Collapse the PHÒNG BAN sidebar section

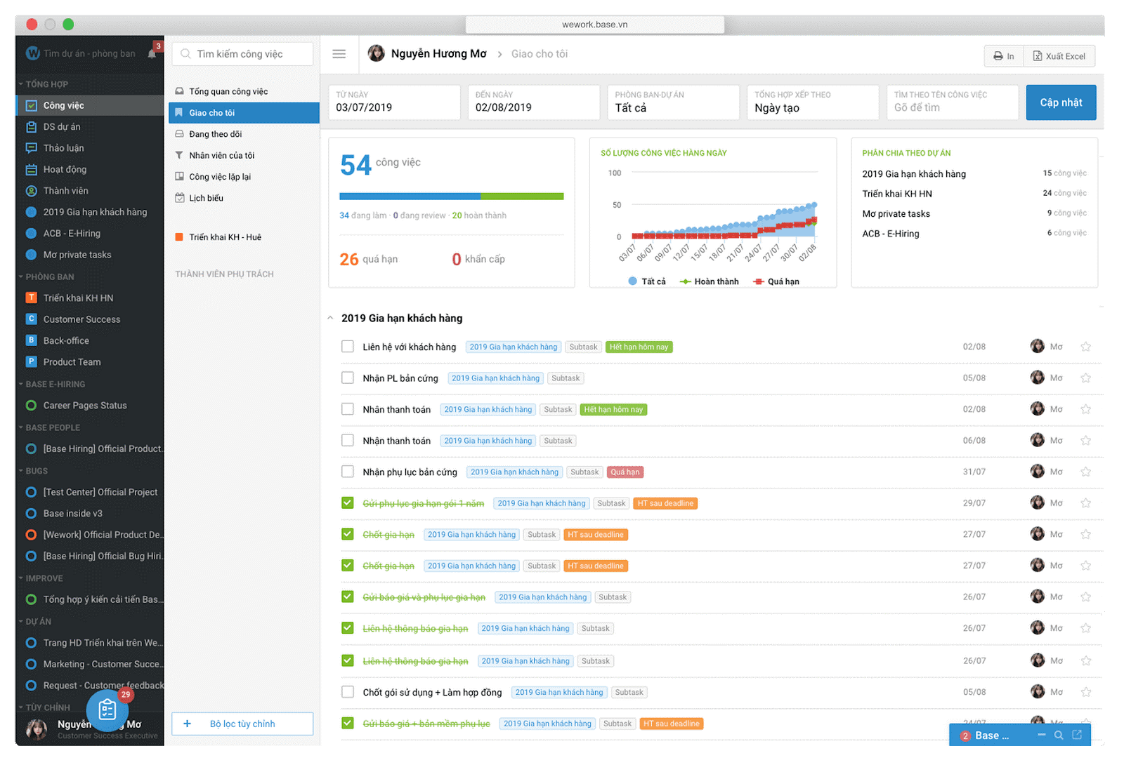click(21, 277)
